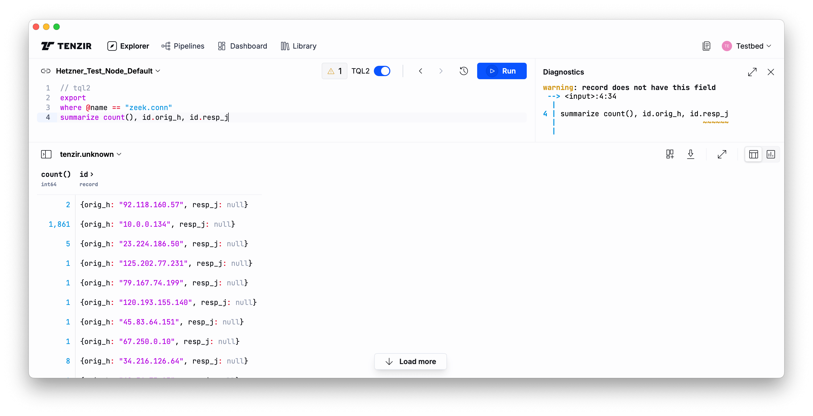The width and height of the screenshot is (813, 416).
Task: Click the // tql2 comment line
Action: (75, 88)
